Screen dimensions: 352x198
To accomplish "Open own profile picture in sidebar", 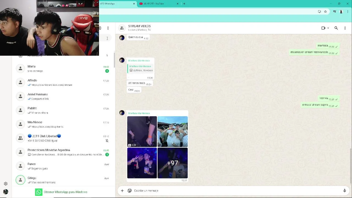I will click(x=5, y=192).
